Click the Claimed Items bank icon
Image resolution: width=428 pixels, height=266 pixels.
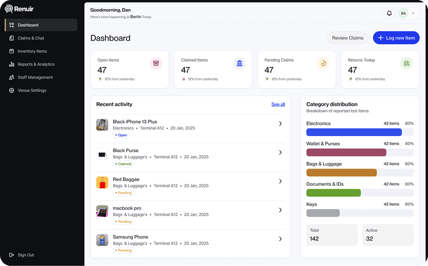coord(239,63)
